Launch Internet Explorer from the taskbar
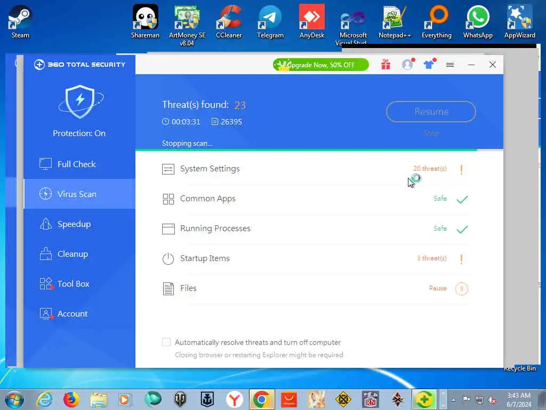546x410 pixels. coord(44,399)
